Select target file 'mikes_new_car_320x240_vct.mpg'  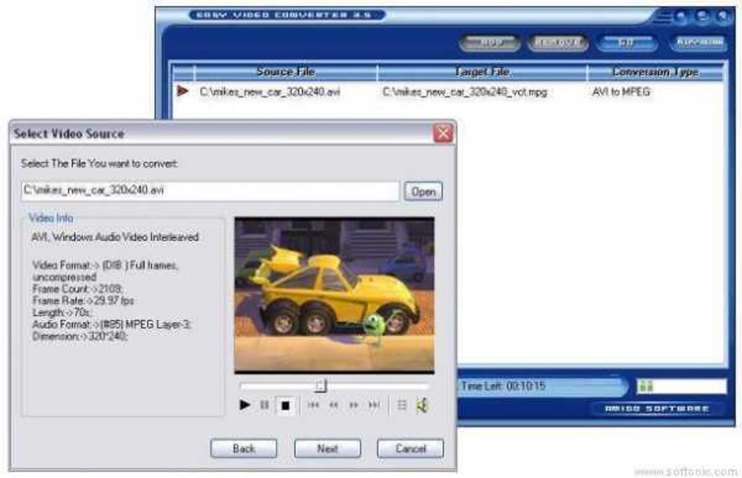click(x=465, y=92)
